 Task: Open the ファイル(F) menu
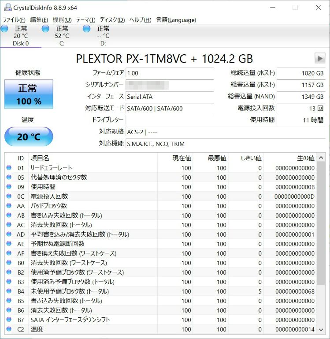14,20
